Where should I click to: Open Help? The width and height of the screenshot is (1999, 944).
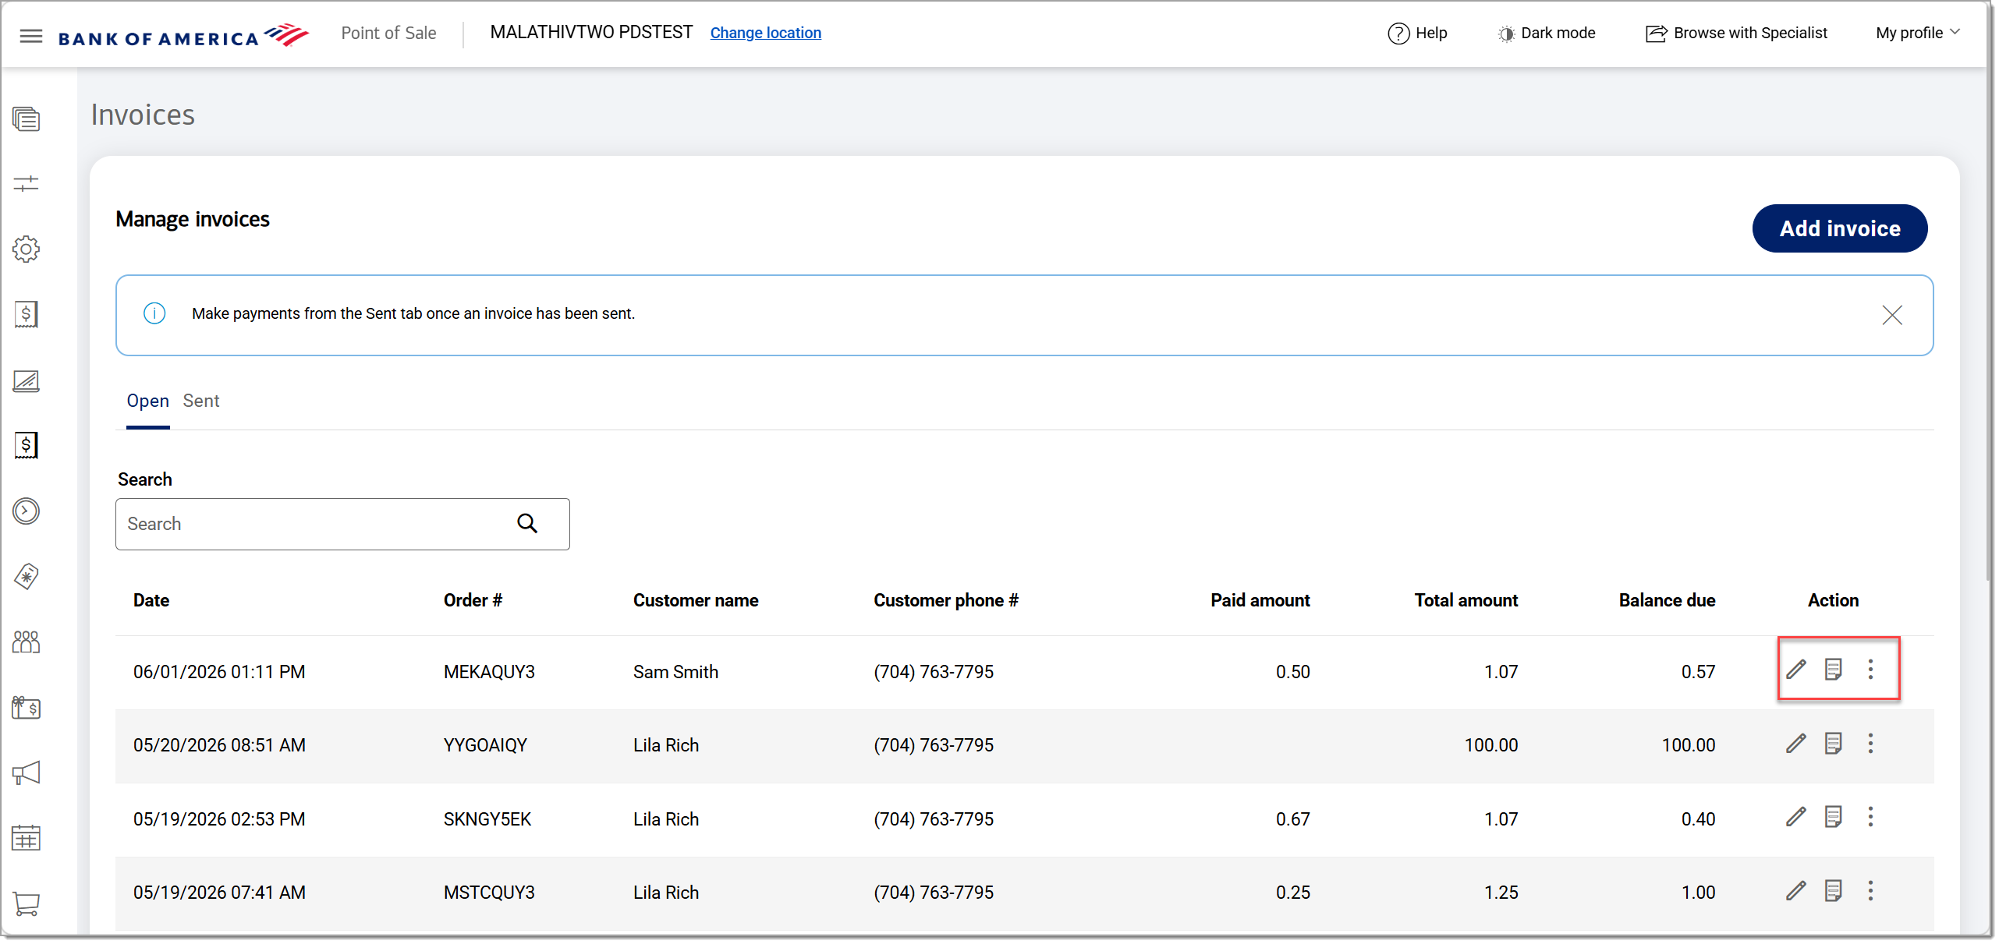(1417, 34)
